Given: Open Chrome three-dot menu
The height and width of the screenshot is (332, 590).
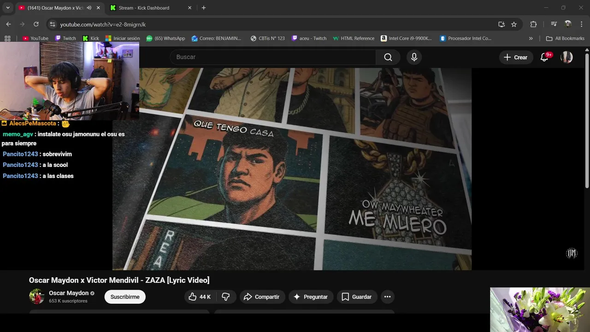Looking at the screenshot, I should coord(581,24).
